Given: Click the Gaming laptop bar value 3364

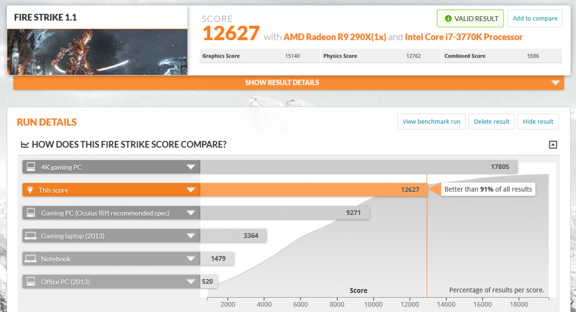Looking at the screenshot, I should click(251, 236).
